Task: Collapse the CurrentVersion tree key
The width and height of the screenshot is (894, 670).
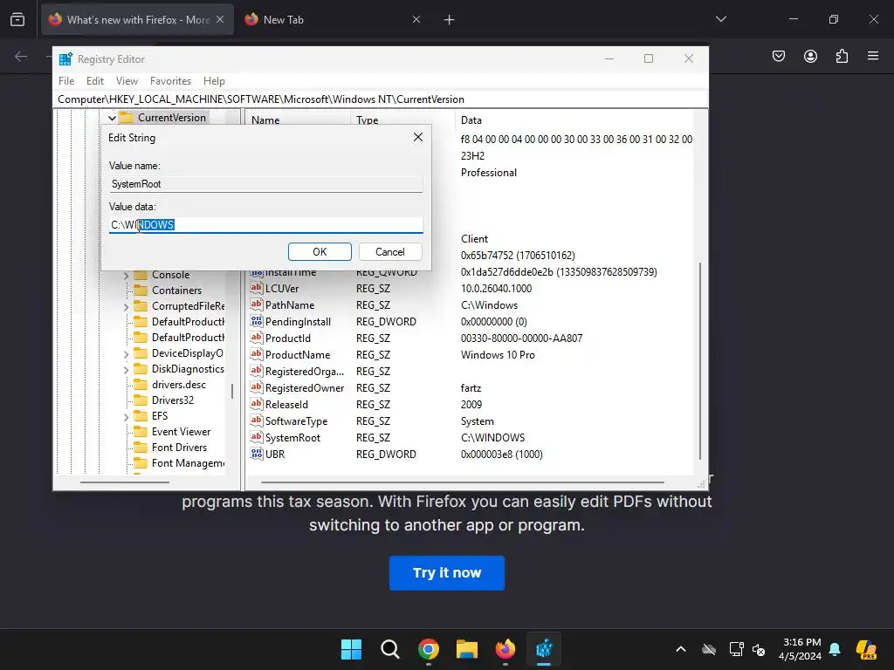Action: pyautogui.click(x=113, y=118)
